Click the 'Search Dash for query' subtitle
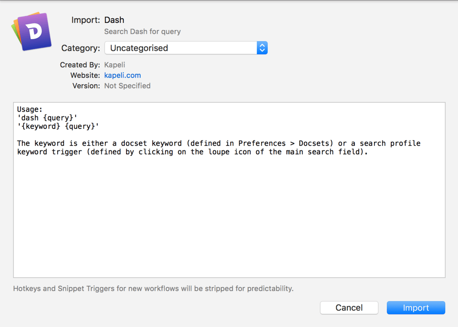Image resolution: width=458 pixels, height=327 pixels. click(143, 31)
